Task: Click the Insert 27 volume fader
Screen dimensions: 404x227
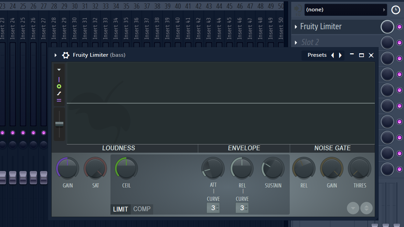Action: point(44,177)
